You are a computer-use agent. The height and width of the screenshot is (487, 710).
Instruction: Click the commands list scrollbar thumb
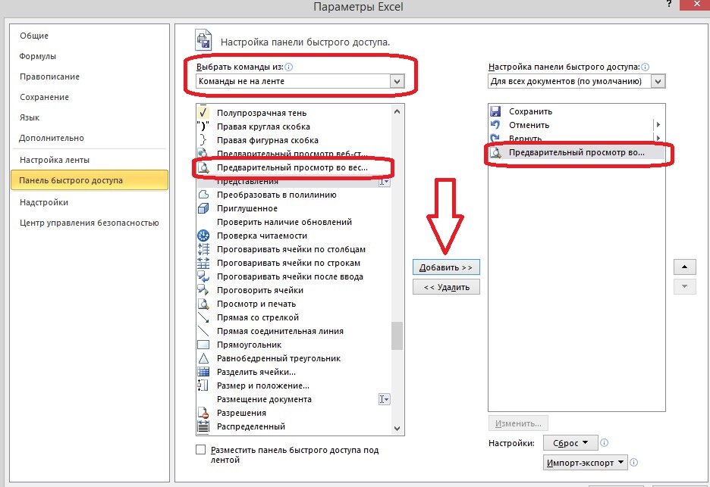(397, 336)
